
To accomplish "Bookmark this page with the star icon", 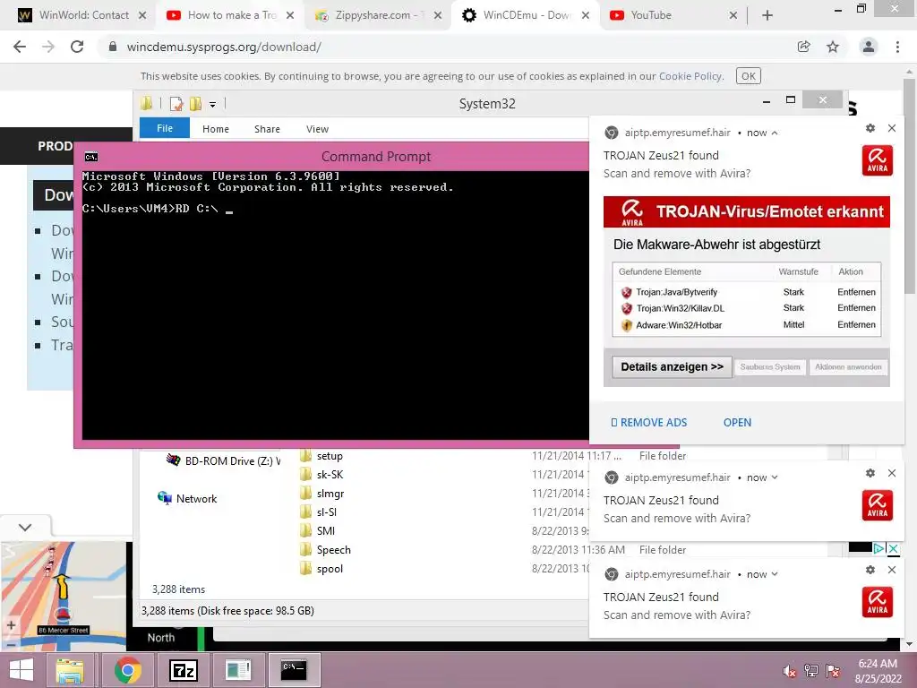I will click(x=833, y=47).
